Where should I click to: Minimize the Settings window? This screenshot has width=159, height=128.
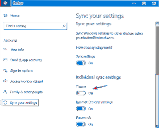[x=134, y=3]
